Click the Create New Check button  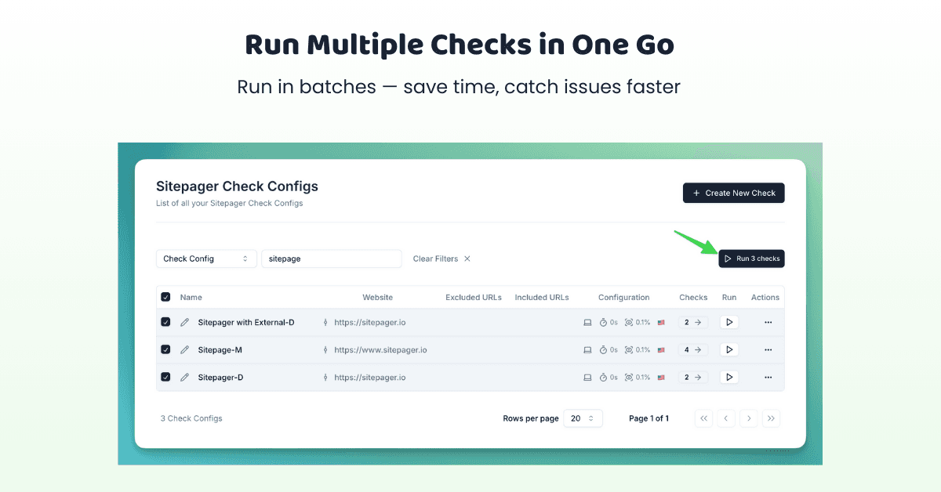(733, 193)
